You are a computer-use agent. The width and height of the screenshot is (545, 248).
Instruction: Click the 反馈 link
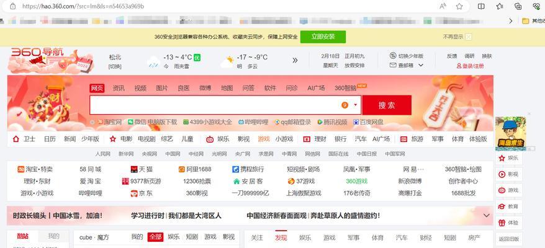coord(452,56)
